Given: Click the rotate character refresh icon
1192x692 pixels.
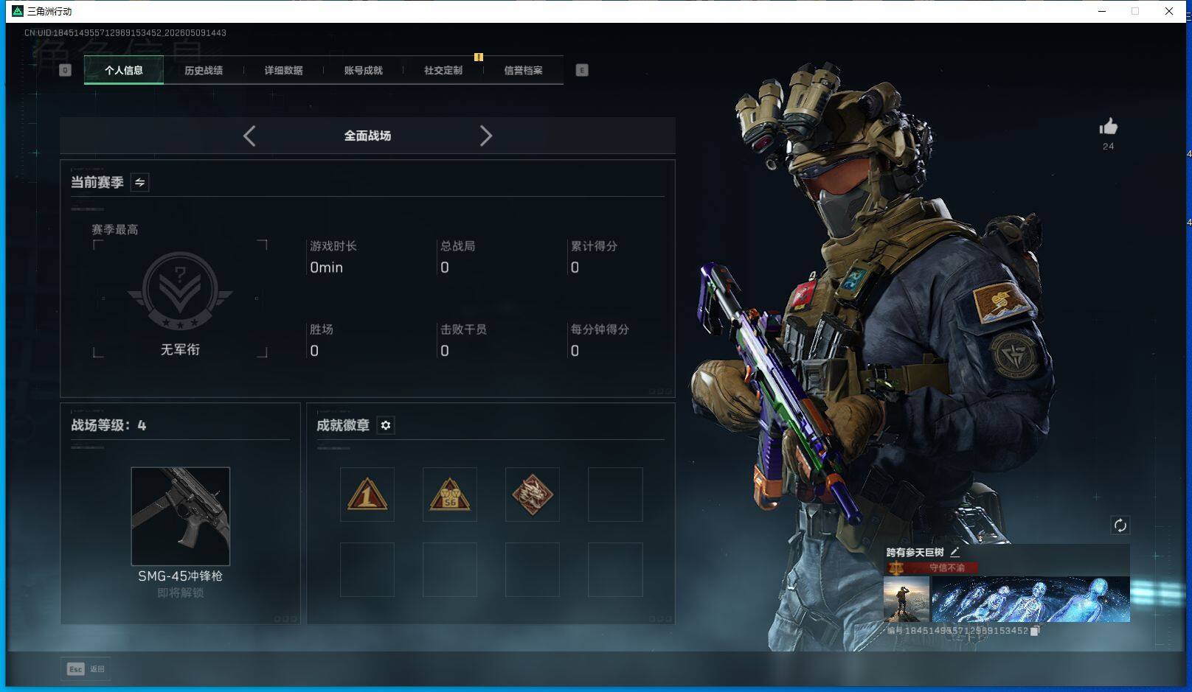Looking at the screenshot, I should pyautogui.click(x=1120, y=525).
